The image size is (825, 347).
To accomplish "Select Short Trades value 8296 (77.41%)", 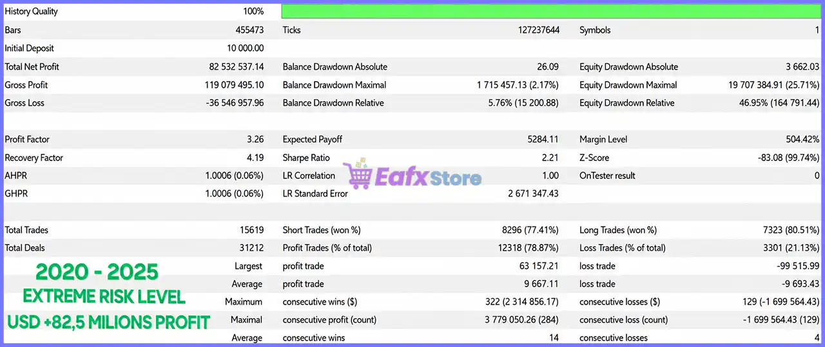I will click(x=530, y=230).
